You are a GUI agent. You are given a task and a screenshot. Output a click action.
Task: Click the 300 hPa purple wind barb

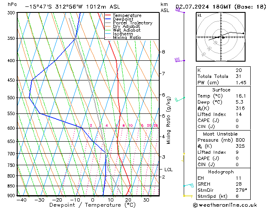(180, 11)
